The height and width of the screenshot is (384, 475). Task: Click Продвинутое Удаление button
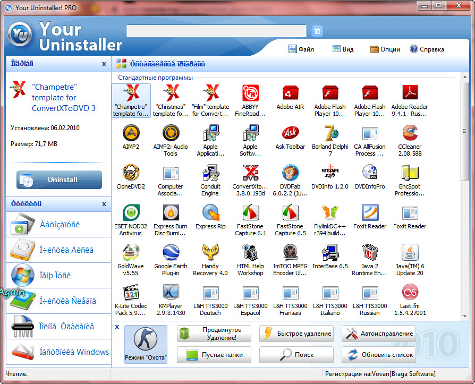[214, 334]
